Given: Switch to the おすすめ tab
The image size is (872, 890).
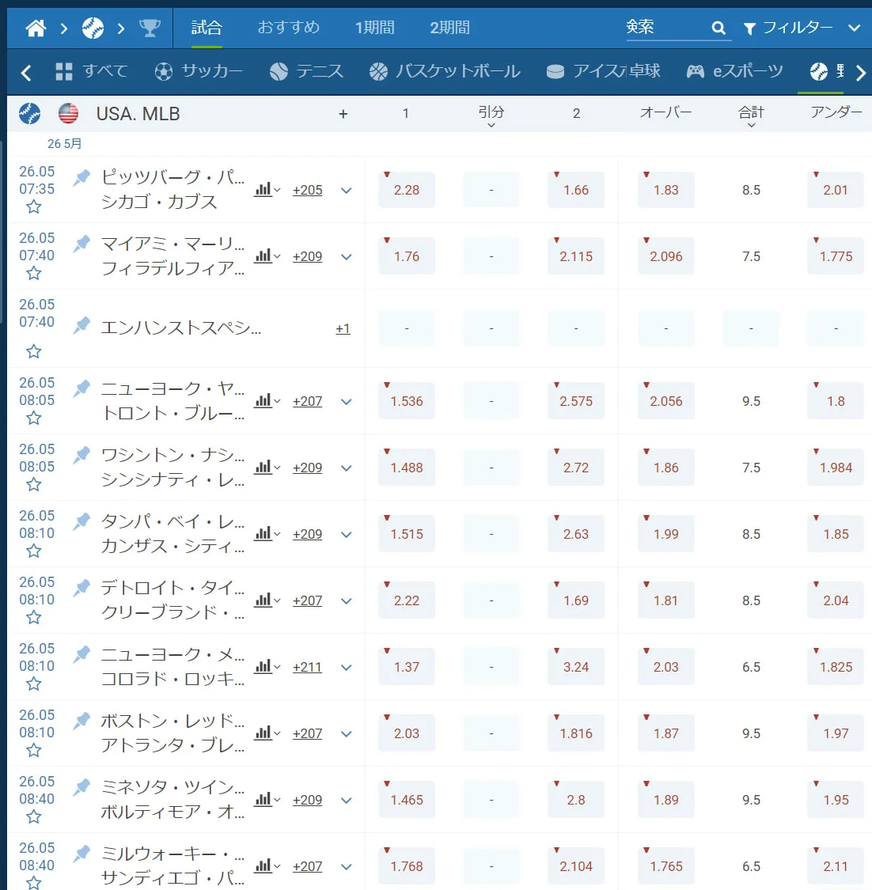Looking at the screenshot, I should tap(288, 27).
